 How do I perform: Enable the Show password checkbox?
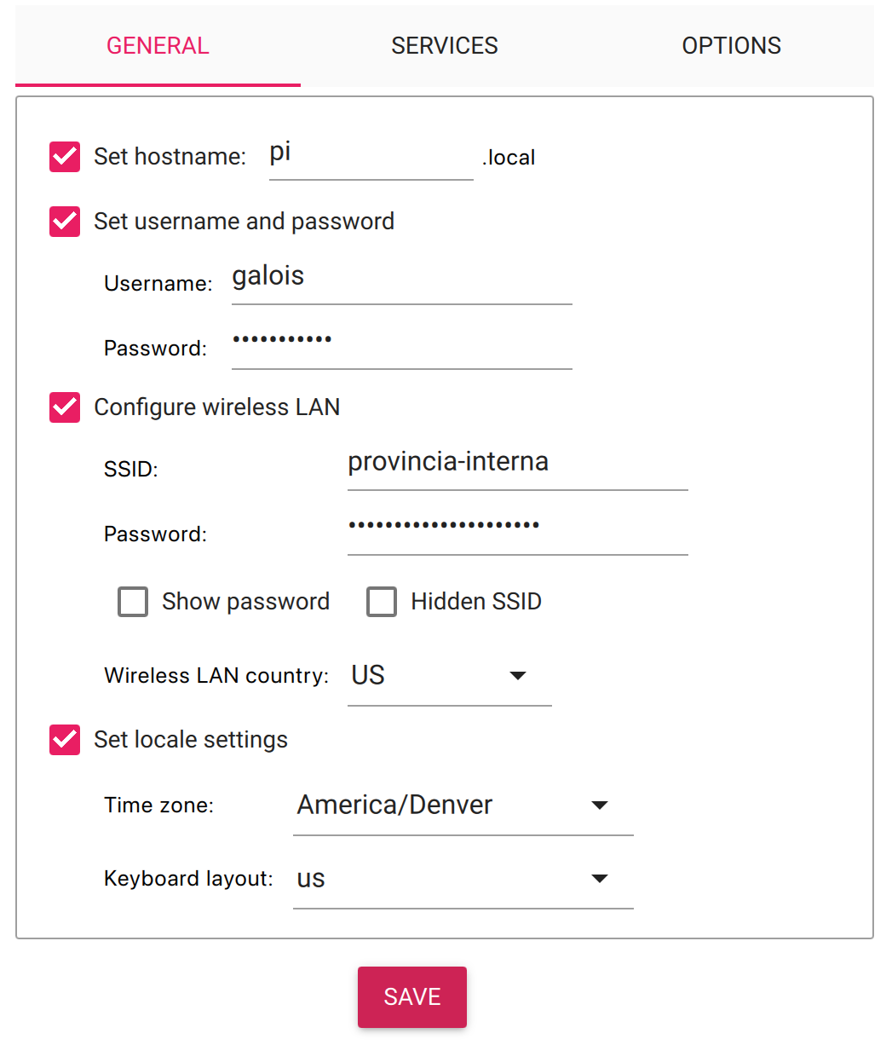(133, 602)
